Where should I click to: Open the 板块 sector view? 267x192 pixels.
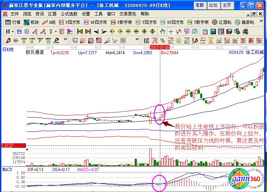coord(31,22)
